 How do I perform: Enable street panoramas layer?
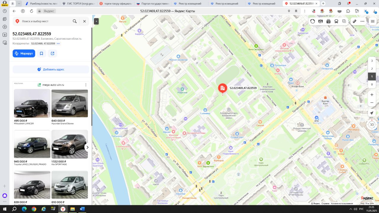[x=320, y=21]
